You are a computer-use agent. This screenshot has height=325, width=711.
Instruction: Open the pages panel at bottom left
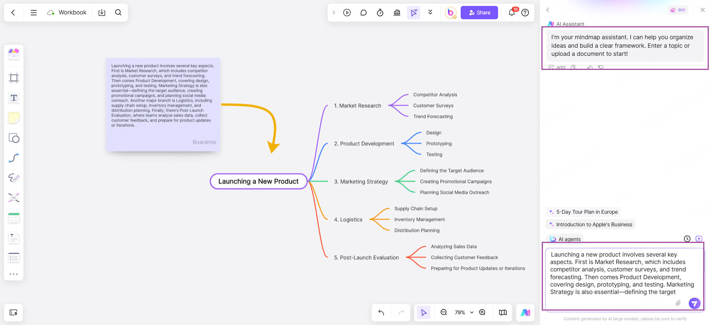[x=13, y=313]
